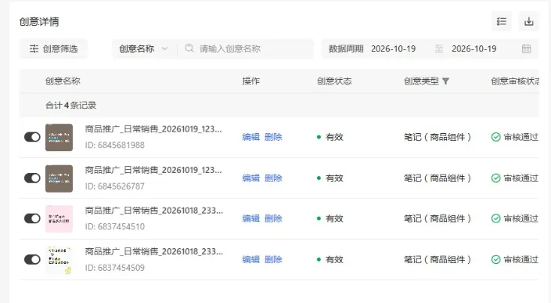Screen dimensions: 551x303
Task: Click the 操作 column header
Action: 251,81
